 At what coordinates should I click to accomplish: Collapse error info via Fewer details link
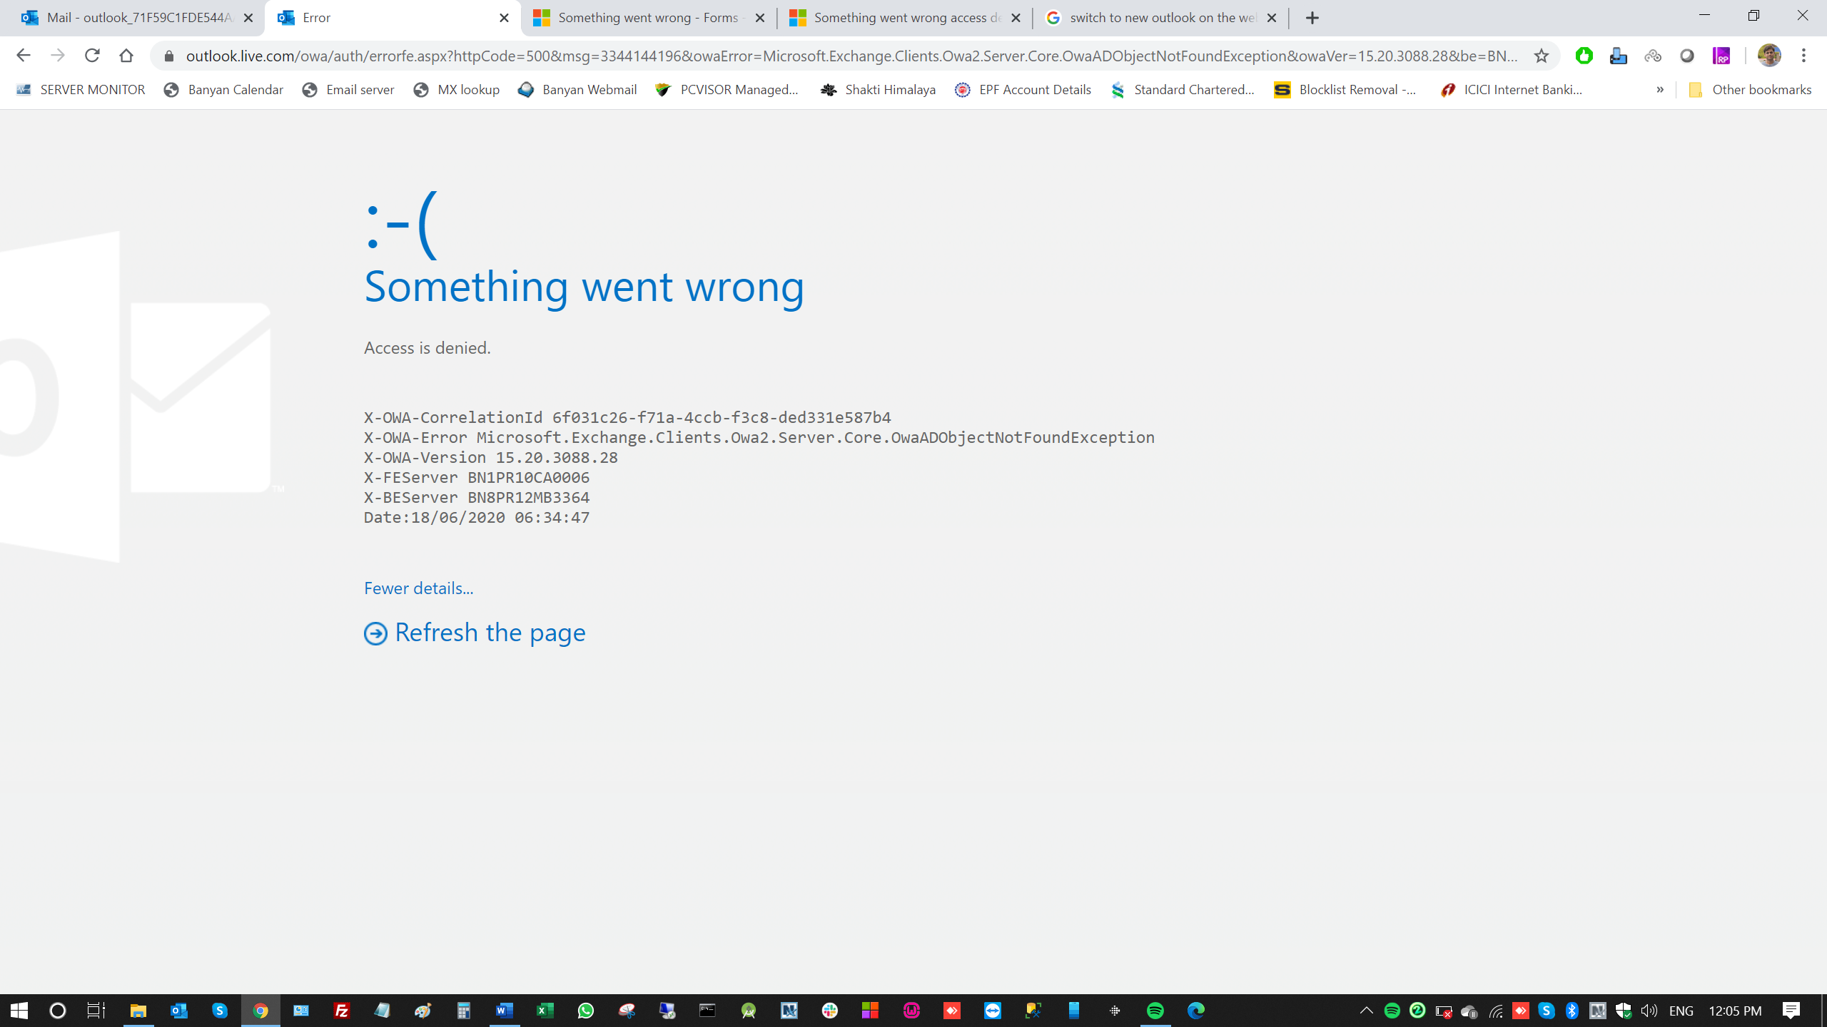(x=418, y=588)
